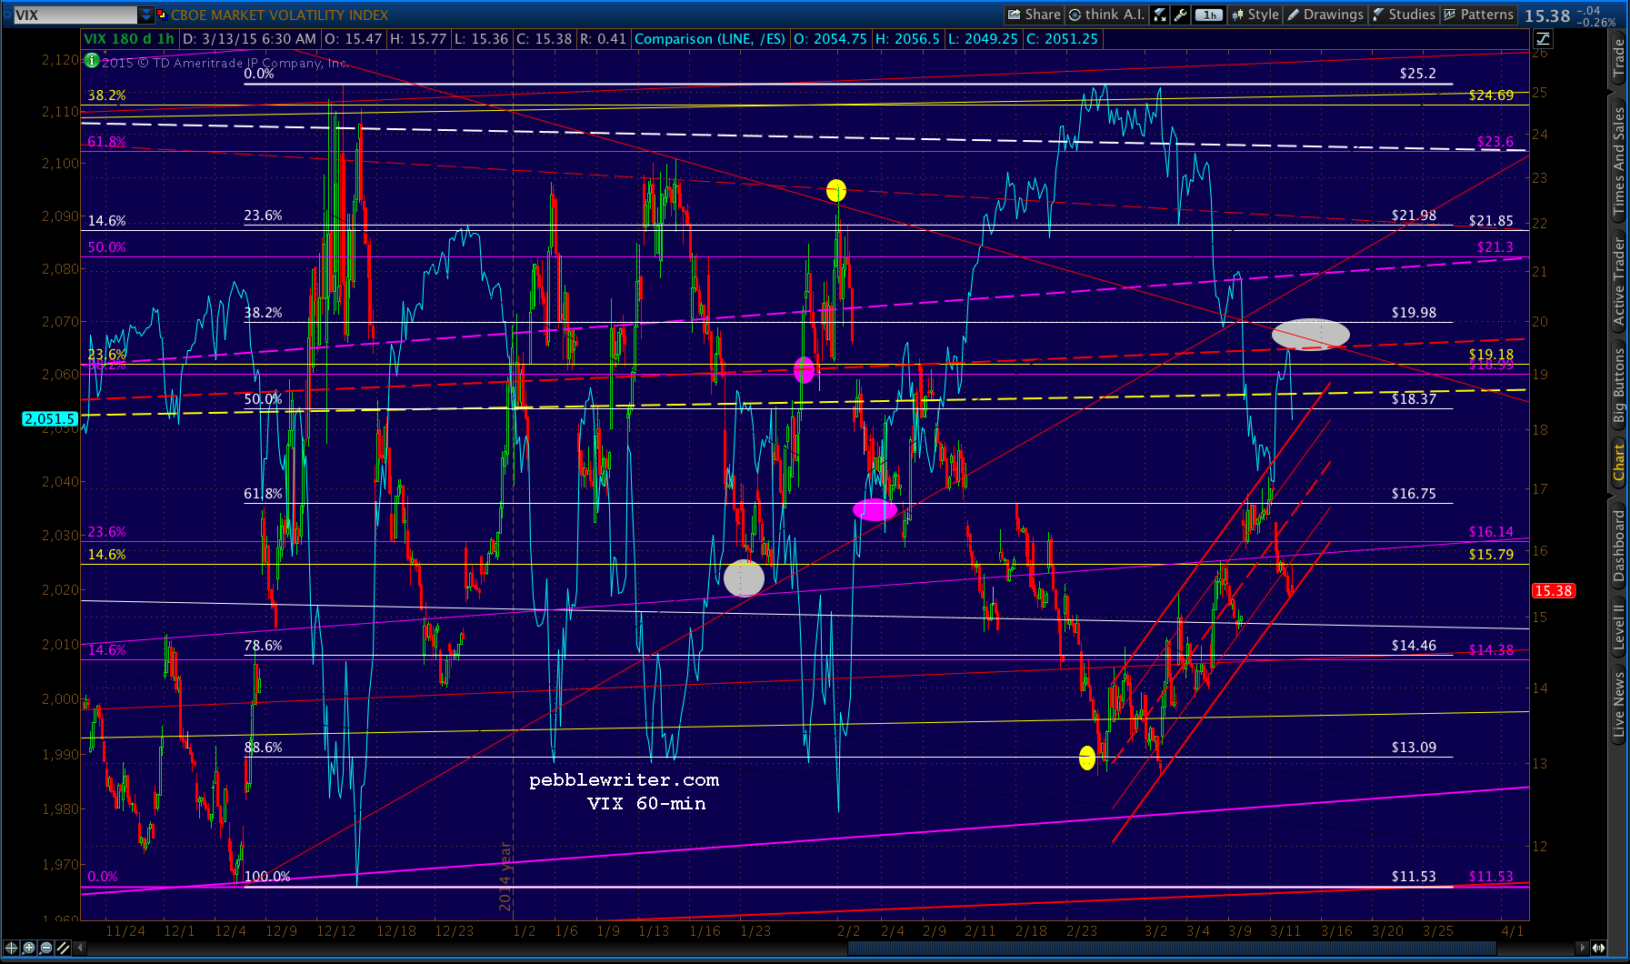
Task: Select the 1h timeframe button
Action: pyautogui.click(x=1209, y=15)
